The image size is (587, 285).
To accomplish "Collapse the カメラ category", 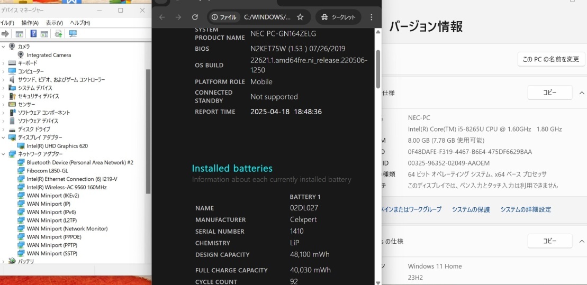I will (x=3, y=47).
